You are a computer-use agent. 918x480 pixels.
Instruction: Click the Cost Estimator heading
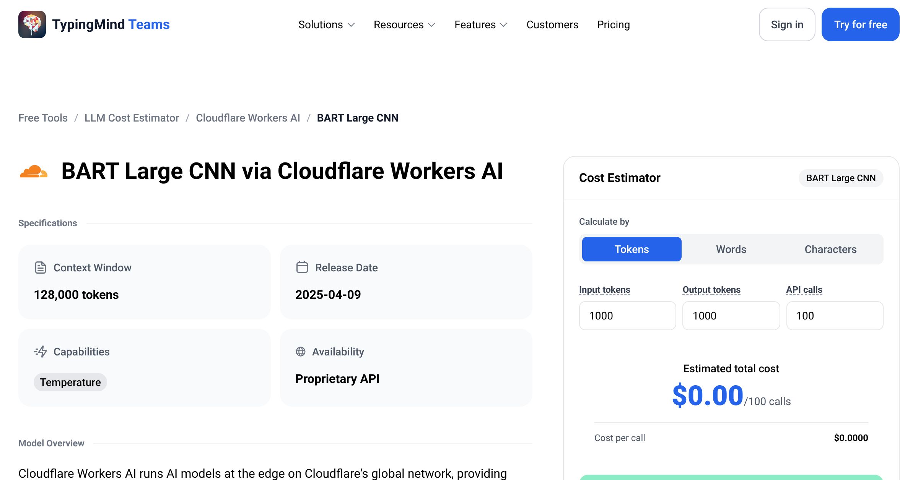coord(620,178)
